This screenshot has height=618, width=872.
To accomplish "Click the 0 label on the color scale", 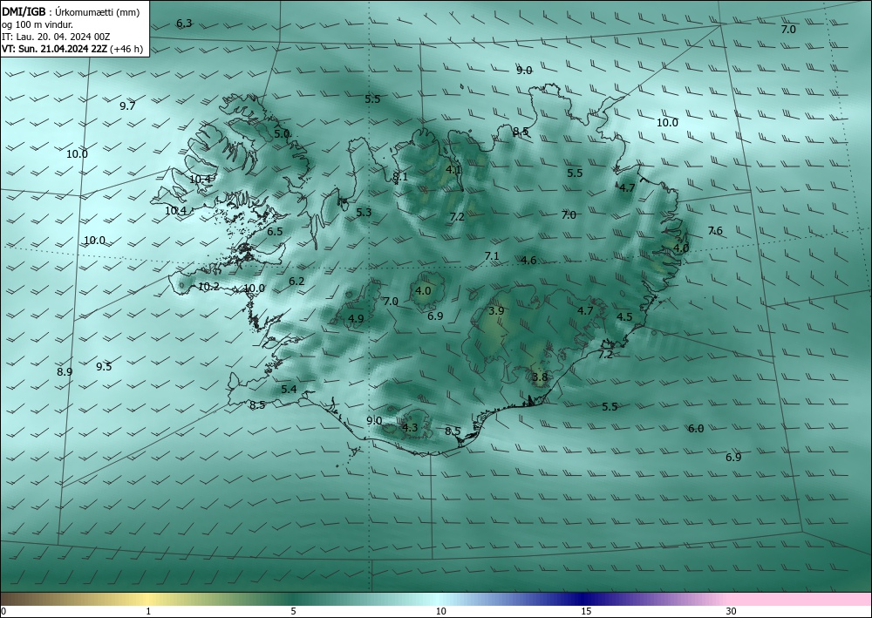I will (x=3, y=611).
